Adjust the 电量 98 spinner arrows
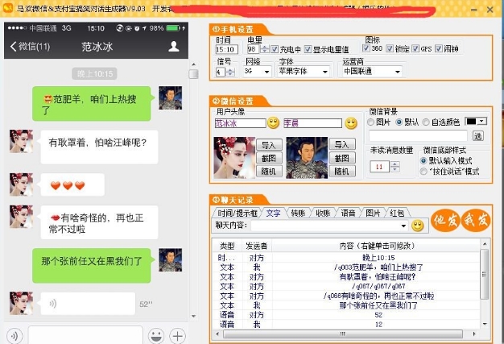This screenshot has width=504, height=344. (264, 49)
